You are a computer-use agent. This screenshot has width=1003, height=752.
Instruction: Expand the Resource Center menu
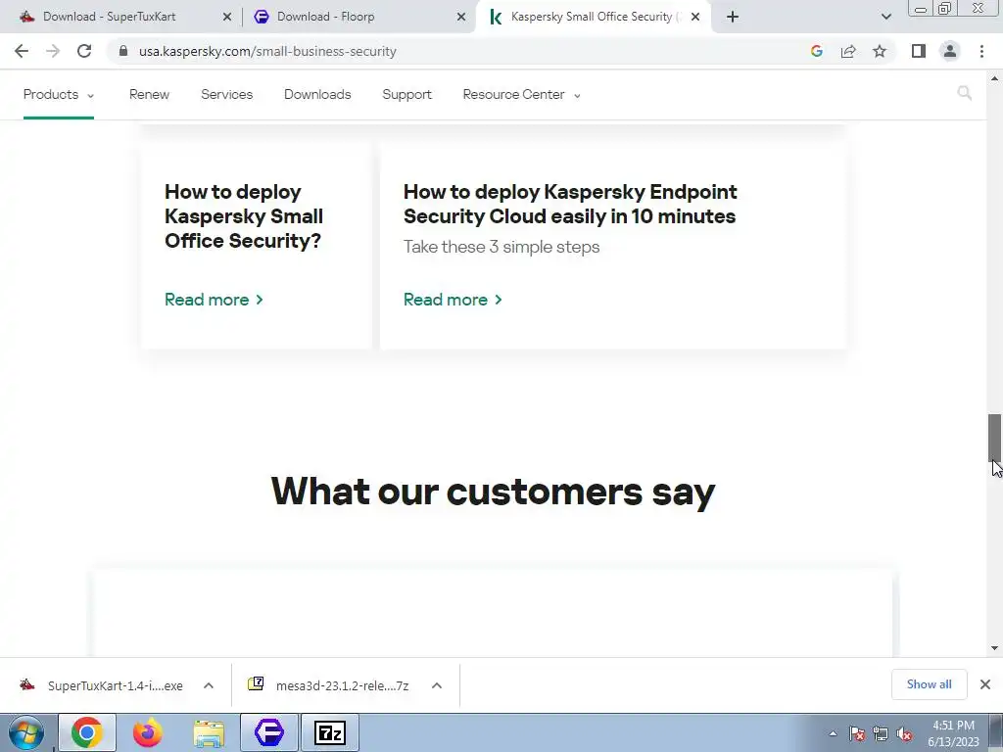[x=521, y=95]
